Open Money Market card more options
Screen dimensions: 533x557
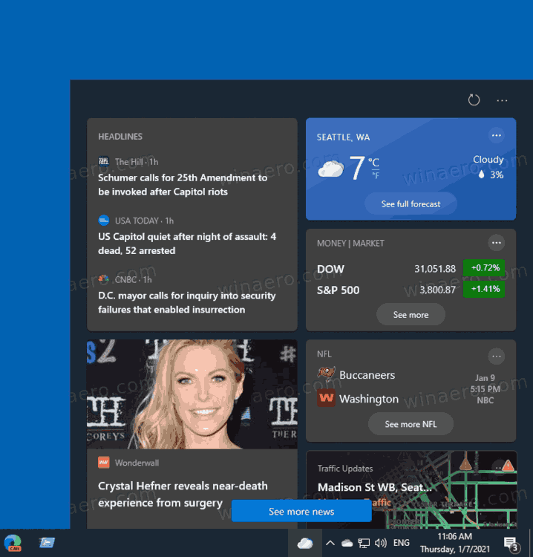[496, 243]
